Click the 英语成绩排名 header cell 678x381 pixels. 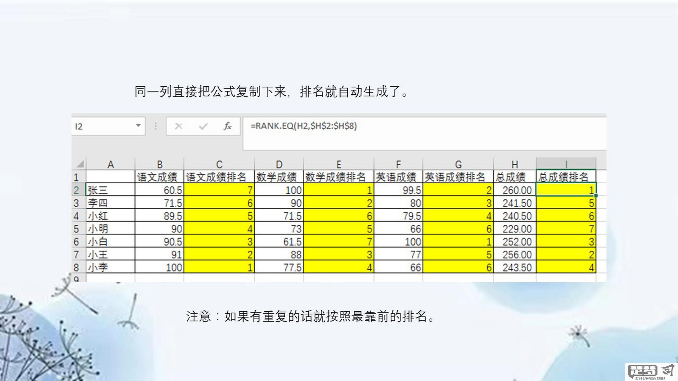[458, 177]
